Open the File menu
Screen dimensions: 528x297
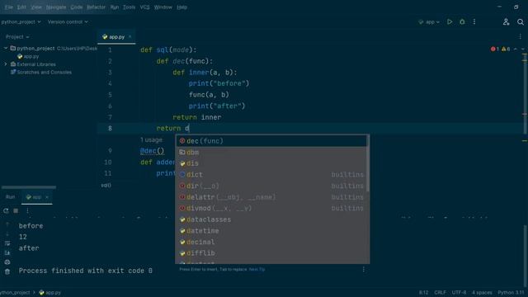9,7
